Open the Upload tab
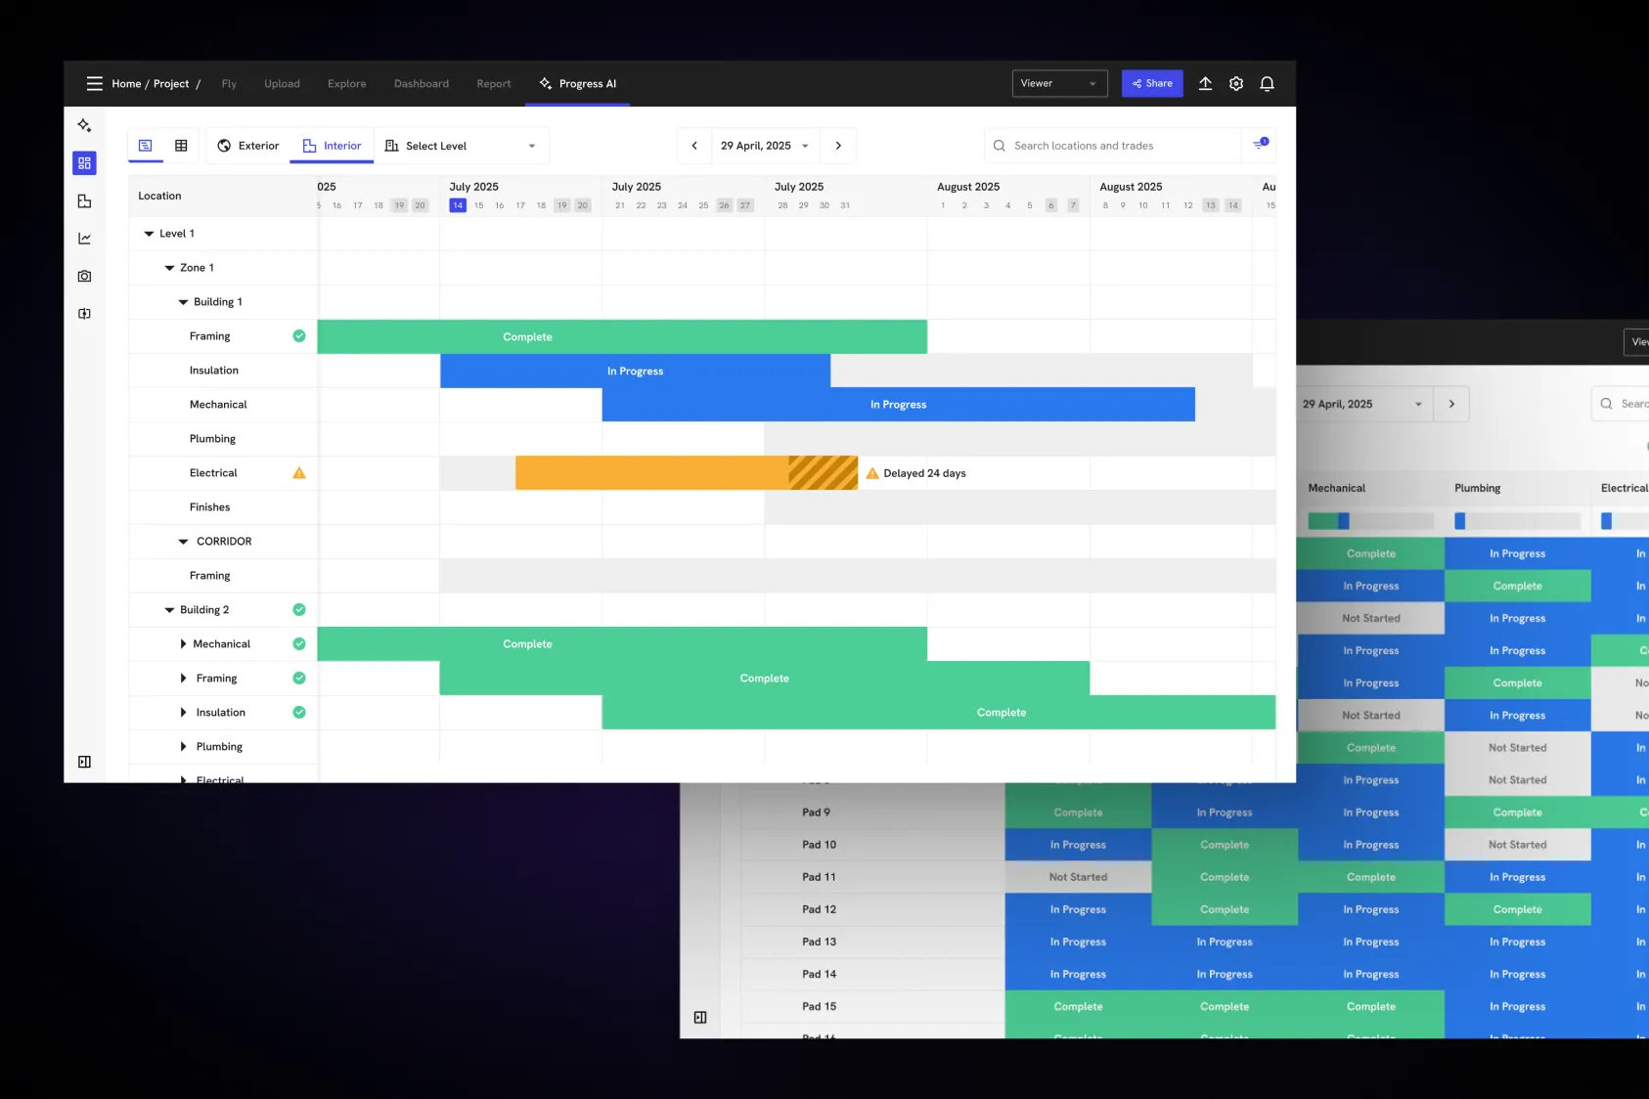 (x=282, y=84)
